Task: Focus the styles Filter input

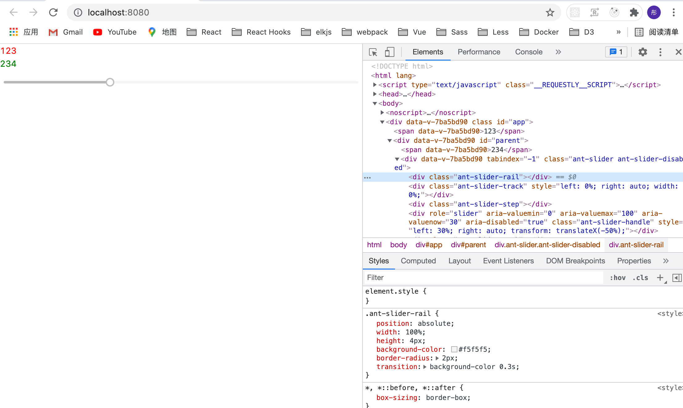Action: [484, 278]
